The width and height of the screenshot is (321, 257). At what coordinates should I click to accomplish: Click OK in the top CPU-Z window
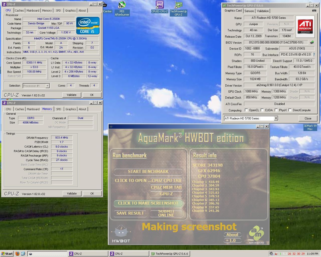click(x=92, y=95)
